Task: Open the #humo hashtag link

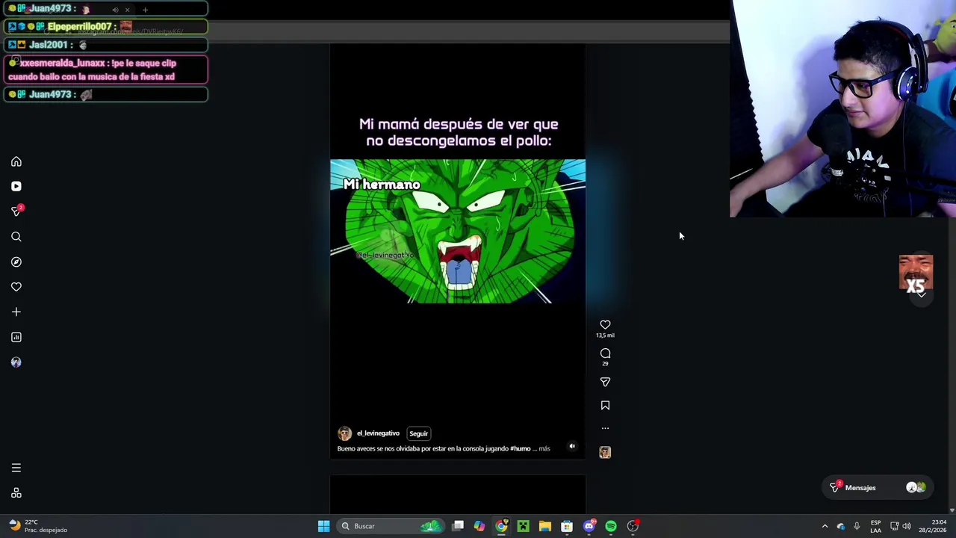Action: click(521, 448)
